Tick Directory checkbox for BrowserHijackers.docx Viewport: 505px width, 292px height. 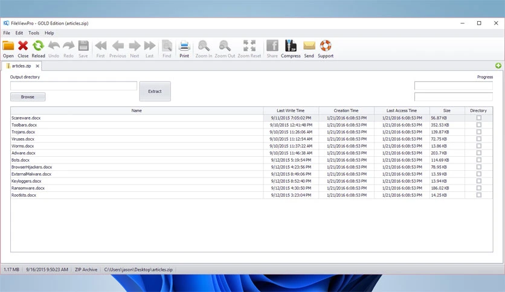479,167
